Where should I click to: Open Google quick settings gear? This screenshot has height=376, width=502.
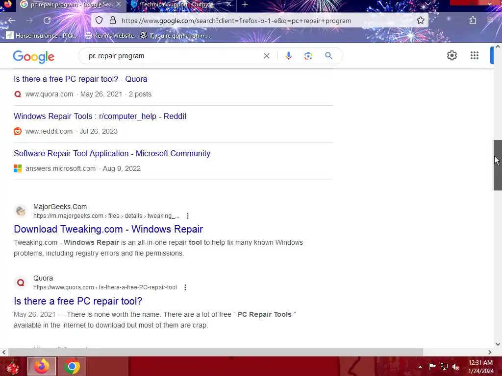pos(452,56)
